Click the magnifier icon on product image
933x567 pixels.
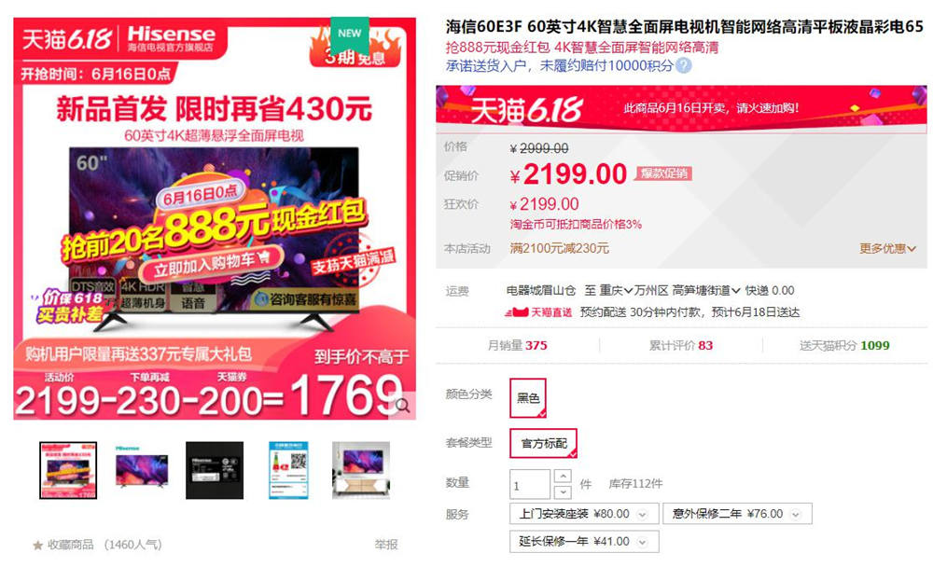403,406
